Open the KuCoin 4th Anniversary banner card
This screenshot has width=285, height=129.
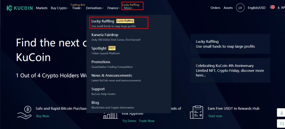point(230,70)
